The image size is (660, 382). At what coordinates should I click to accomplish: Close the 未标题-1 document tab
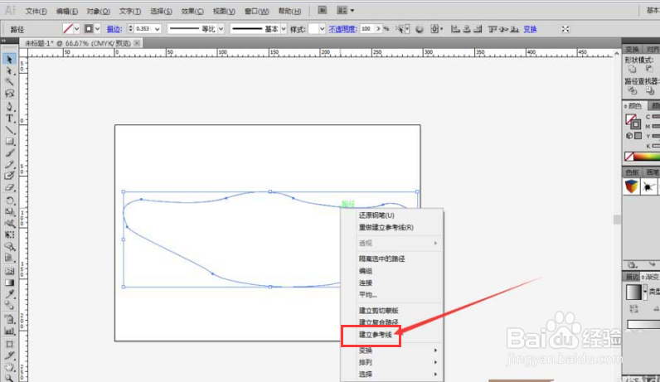click(137, 43)
